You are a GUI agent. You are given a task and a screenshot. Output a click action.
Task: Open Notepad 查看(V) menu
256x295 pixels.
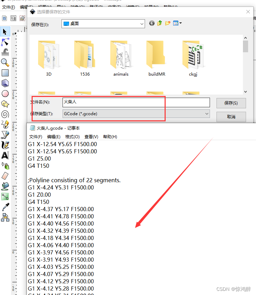(91, 137)
